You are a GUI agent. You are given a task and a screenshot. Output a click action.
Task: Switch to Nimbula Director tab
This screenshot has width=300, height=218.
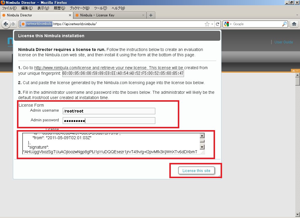pos(36,15)
